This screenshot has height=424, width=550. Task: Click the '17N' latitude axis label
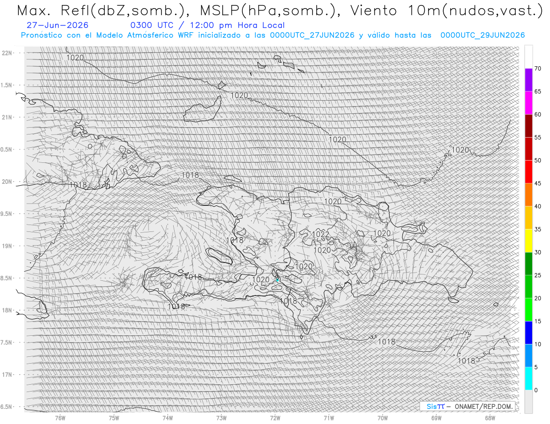[6, 375]
